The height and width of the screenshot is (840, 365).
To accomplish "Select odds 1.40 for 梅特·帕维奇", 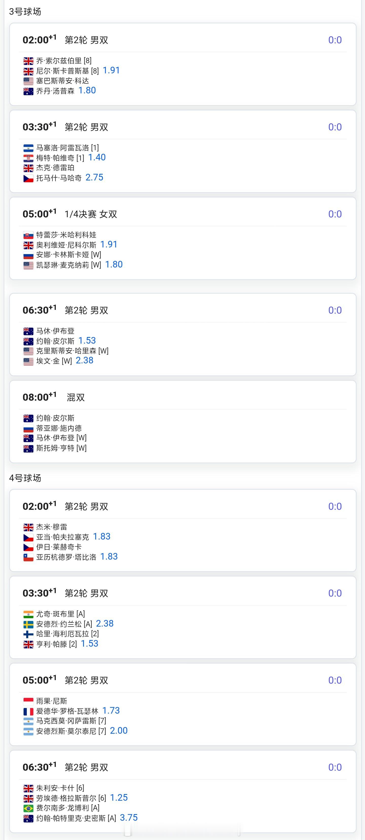I will [x=97, y=158].
